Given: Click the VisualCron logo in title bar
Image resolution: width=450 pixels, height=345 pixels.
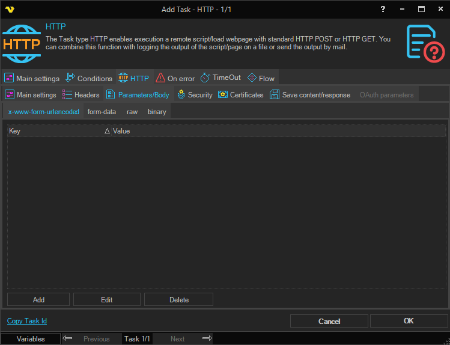Looking at the screenshot, I should click(x=10, y=10).
